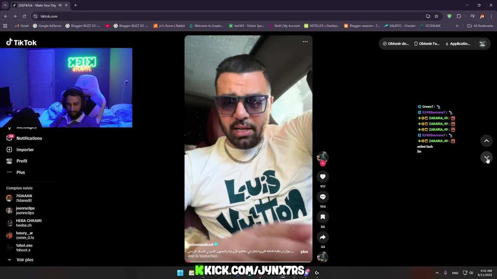The width and height of the screenshot is (497, 279).
Task: Click install app icon in address bar
Action: (x=428, y=16)
